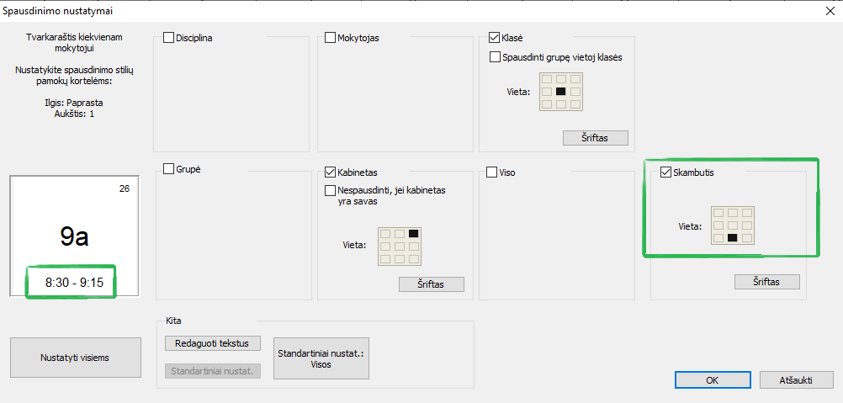Open Šriftas font settings for Klasė
Image resolution: width=843 pixels, height=403 pixels.
[x=596, y=137]
